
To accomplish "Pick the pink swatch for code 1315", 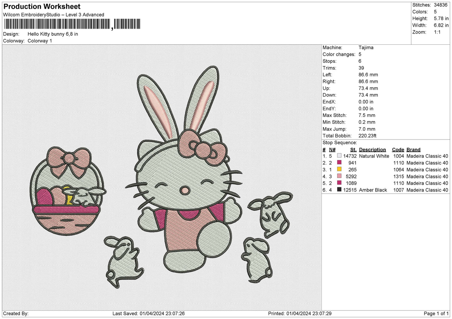I will (x=339, y=176).
